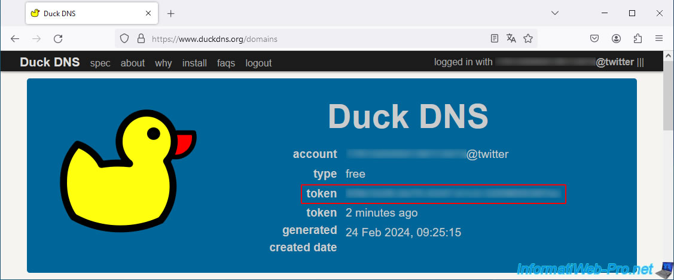Viewport: 674px width, 280px height.
Task: Click the Translate page icon
Action: tap(511, 39)
